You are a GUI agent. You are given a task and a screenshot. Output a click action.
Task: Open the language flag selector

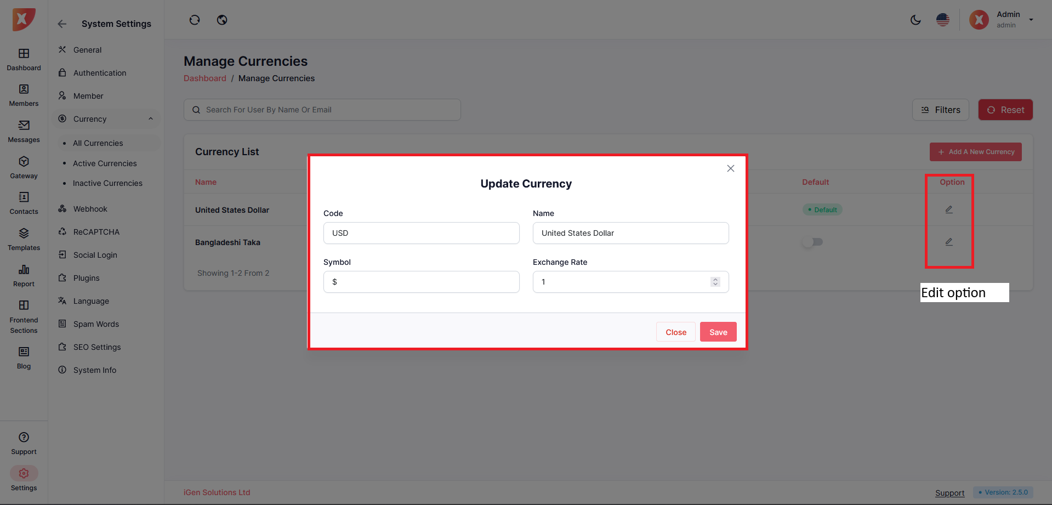tap(943, 20)
